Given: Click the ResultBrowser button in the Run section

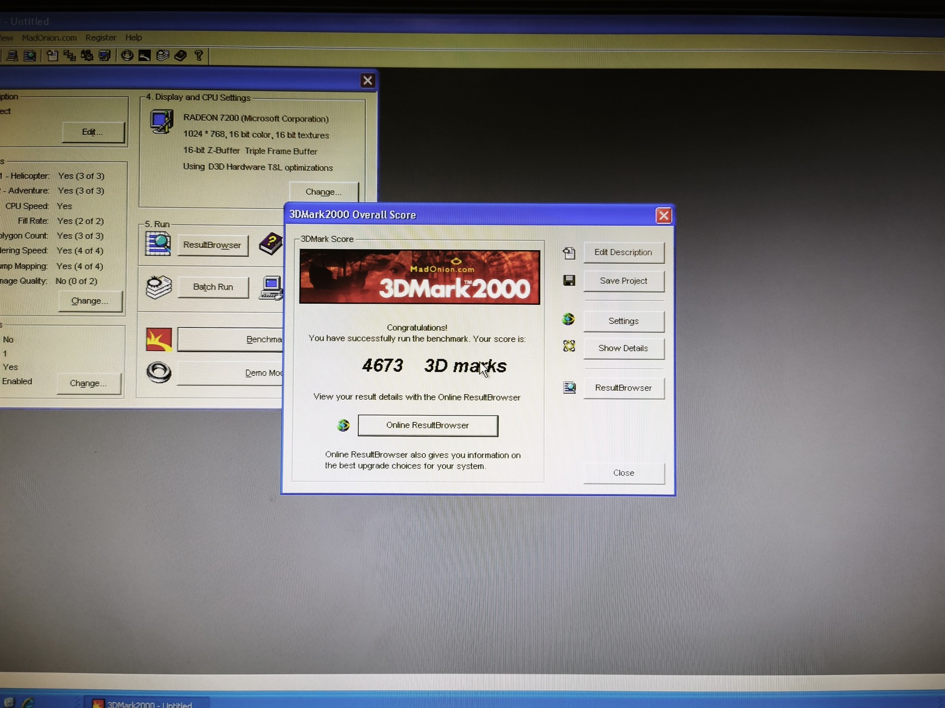Looking at the screenshot, I should pos(212,245).
